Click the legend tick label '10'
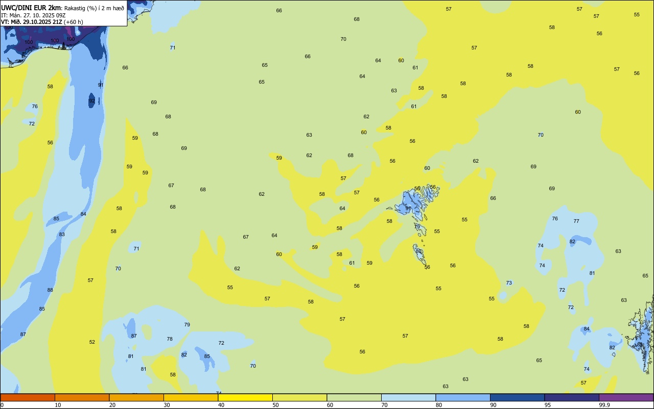Viewport: 654px width, 409px height. [58, 405]
